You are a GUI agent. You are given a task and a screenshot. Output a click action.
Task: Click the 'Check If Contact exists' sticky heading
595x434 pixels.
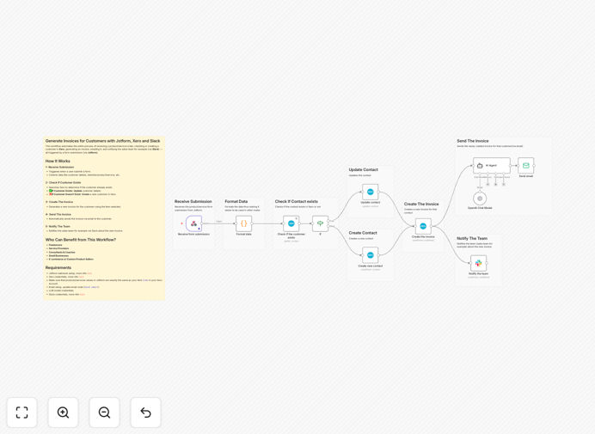tap(297, 201)
